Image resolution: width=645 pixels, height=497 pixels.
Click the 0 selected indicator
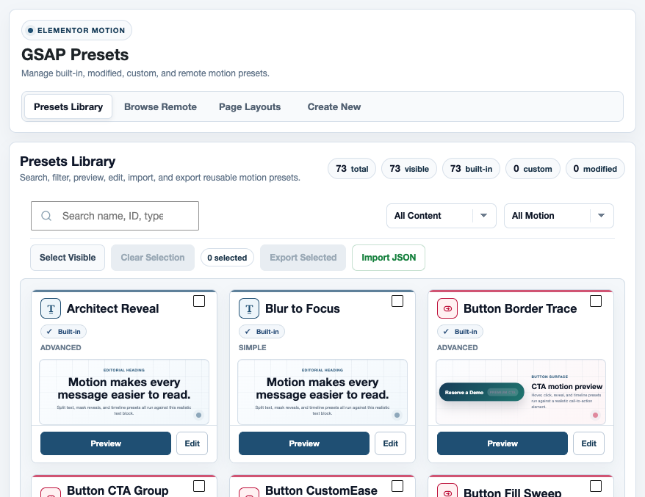point(227,258)
